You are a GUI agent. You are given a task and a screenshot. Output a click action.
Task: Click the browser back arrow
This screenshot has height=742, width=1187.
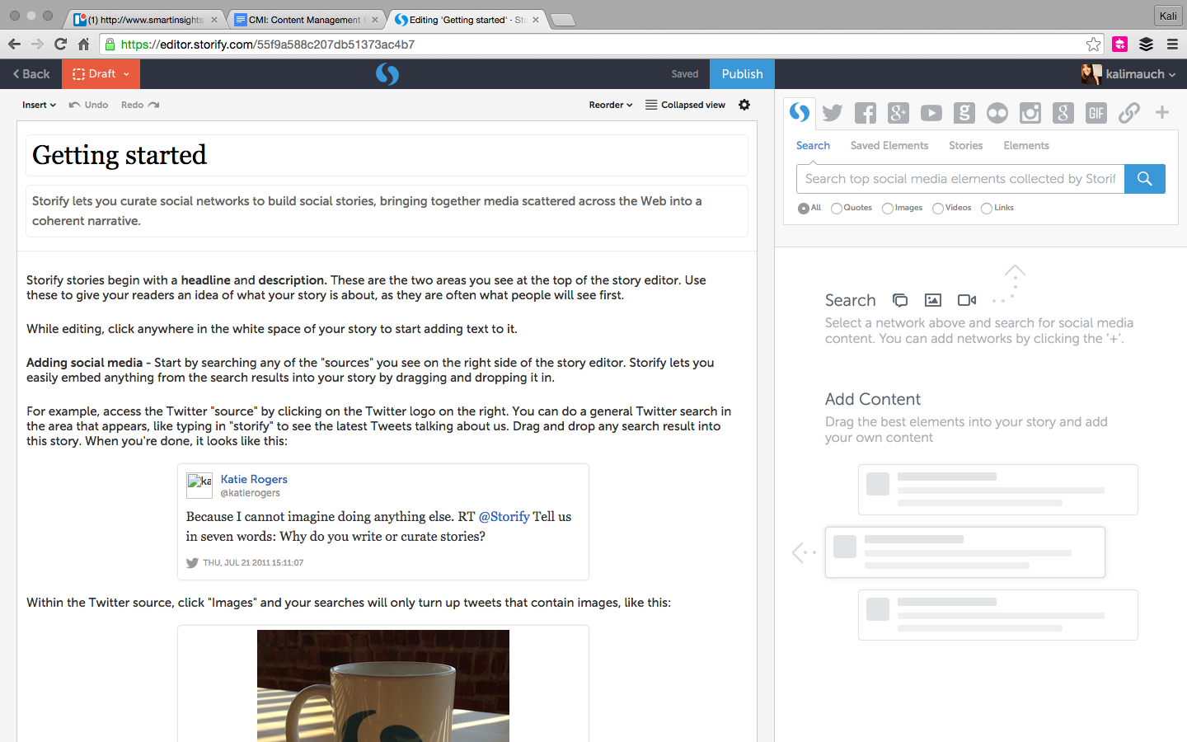[14, 44]
